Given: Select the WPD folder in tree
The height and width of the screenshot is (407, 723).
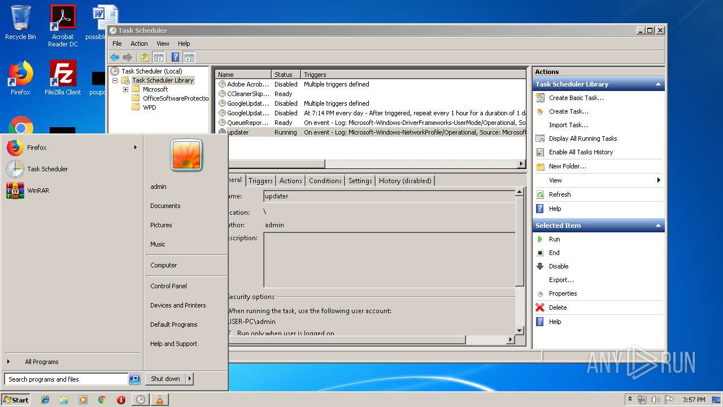Looking at the screenshot, I should click(150, 107).
